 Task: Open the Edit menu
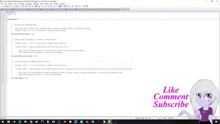[x=5, y=4]
